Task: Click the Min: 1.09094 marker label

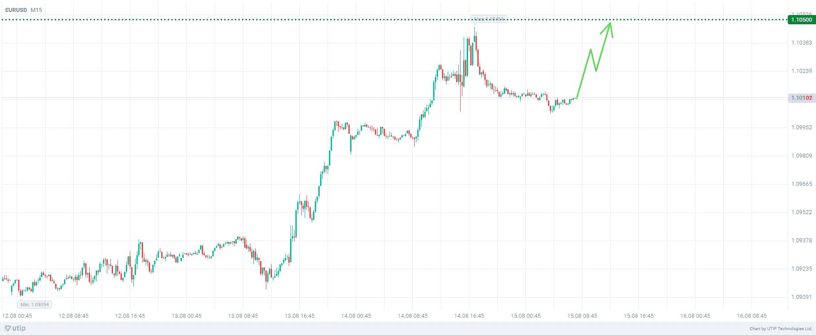Action: tap(34, 305)
